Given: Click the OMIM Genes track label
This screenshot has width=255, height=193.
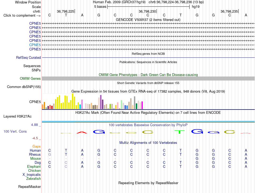Looking at the screenshot, I should 30,79.
